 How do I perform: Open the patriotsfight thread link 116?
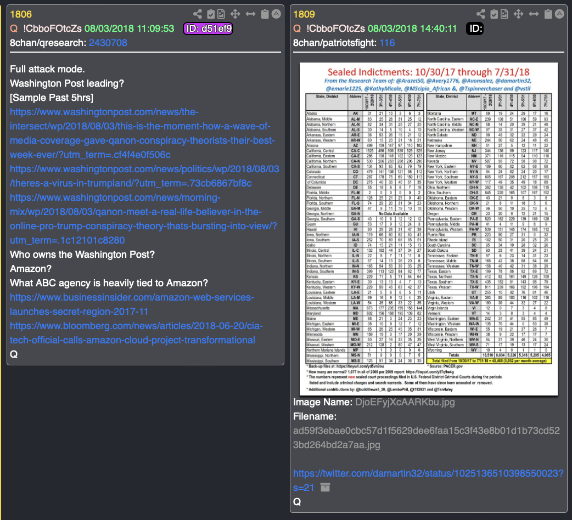(387, 43)
